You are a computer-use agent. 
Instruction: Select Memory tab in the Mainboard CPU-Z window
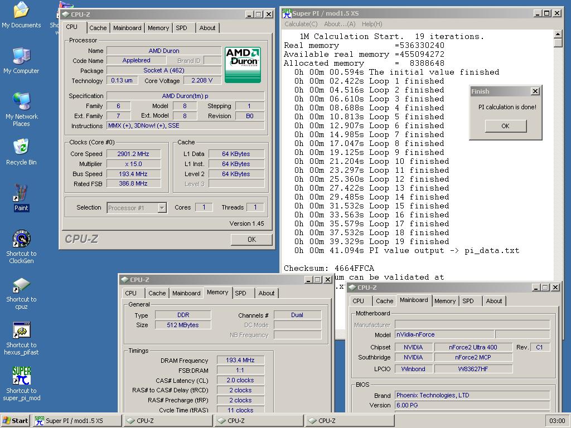pos(445,301)
